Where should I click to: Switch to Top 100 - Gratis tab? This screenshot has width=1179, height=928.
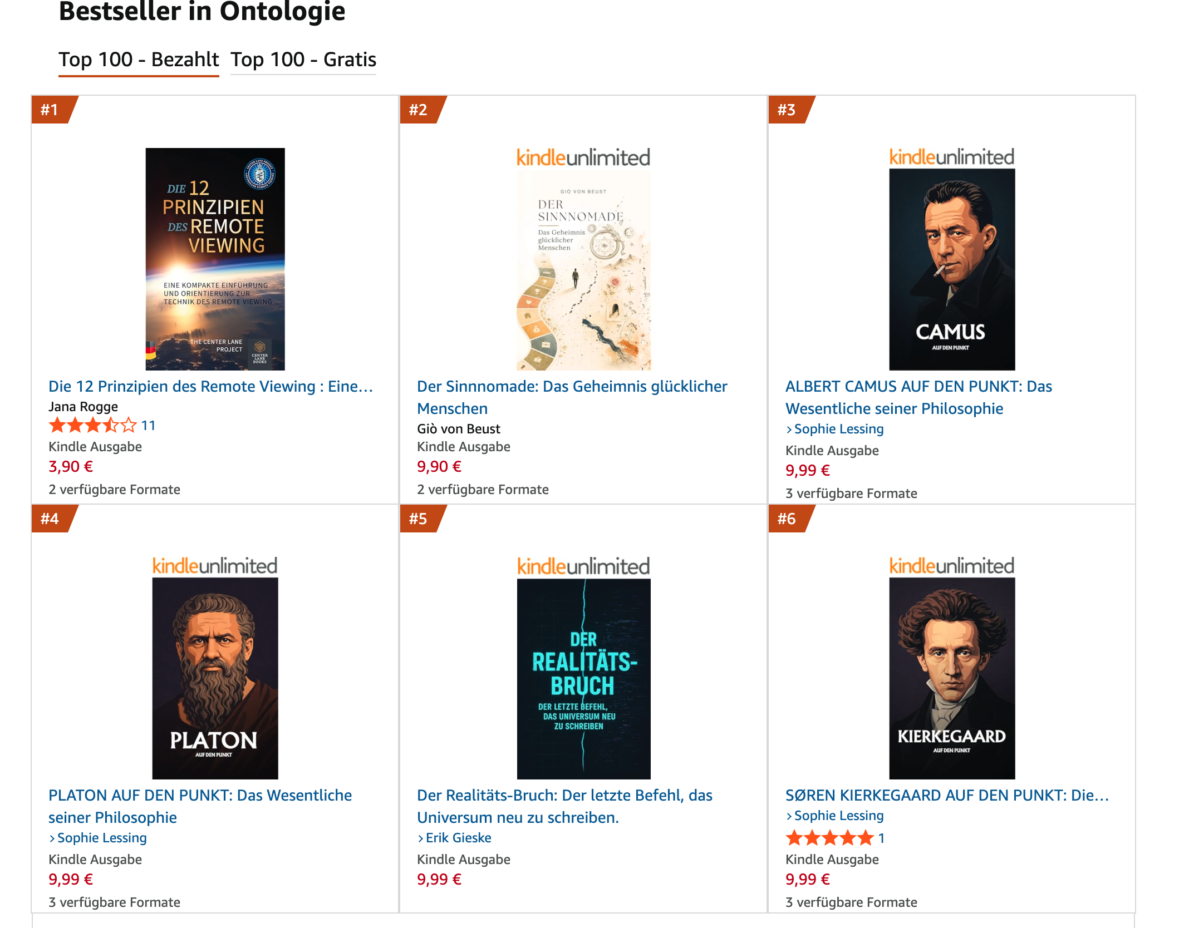click(x=303, y=60)
